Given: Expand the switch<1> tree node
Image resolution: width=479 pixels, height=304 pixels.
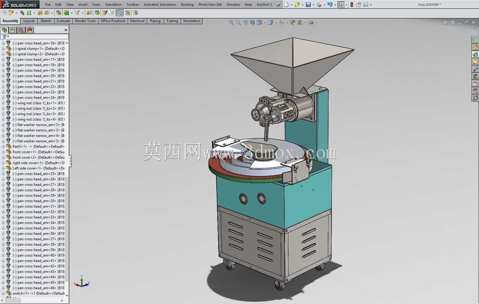Looking at the screenshot, I should point(3,293).
